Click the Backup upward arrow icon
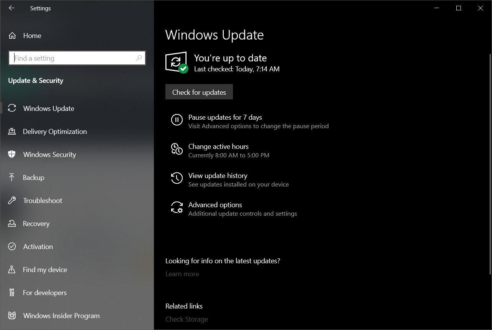This screenshot has width=492, height=330. click(x=12, y=177)
